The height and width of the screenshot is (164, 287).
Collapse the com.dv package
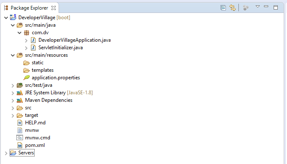pos(19,33)
